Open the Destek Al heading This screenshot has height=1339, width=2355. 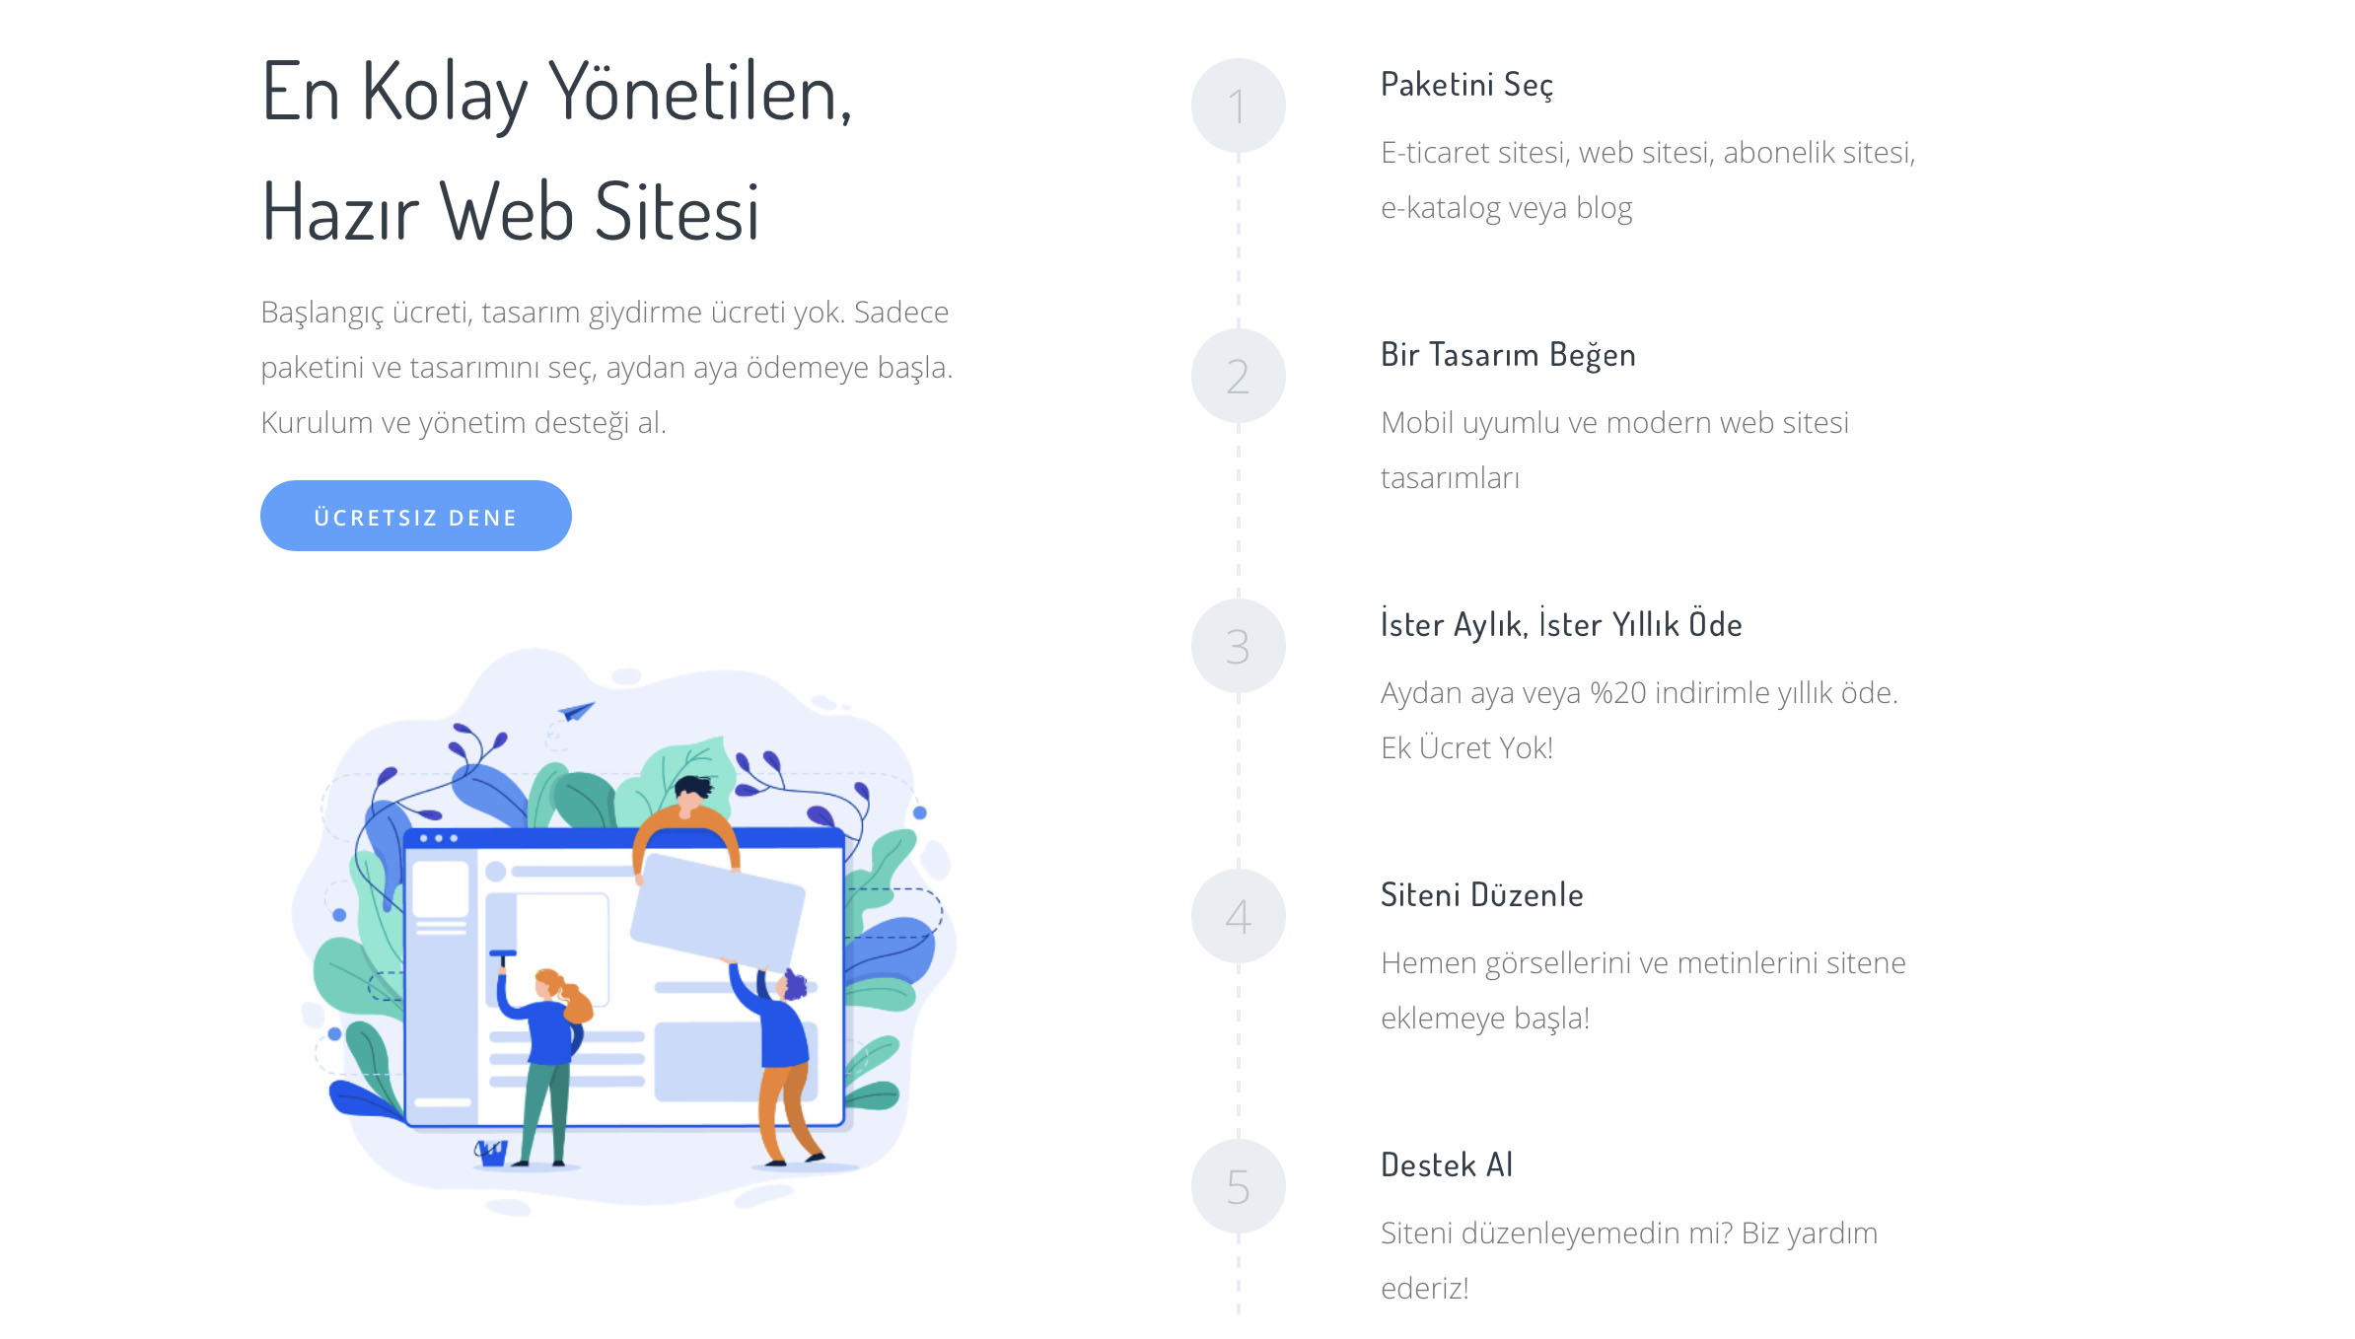(x=1446, y=1164)
